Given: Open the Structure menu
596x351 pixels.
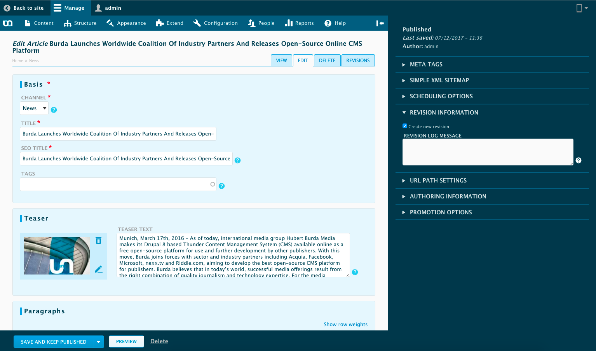Looking at the screenshot, I should pos(80,23).
